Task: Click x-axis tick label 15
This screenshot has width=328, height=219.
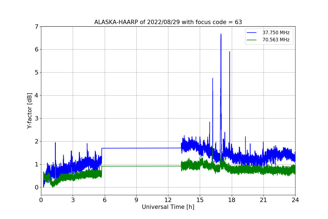Action: click(x=200, y=200)
